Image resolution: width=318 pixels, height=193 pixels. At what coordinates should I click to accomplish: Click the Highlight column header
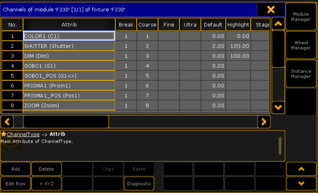point(238,25)
